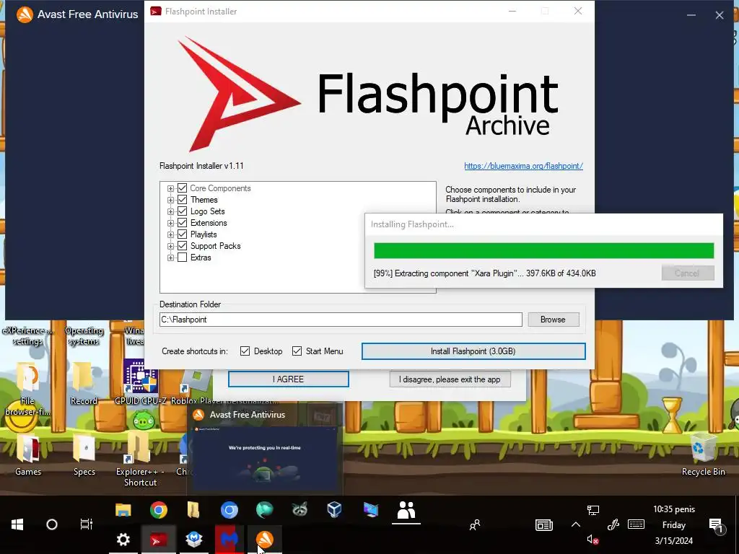Uncheck the Playlists checkbox

click(x=183, y=234)
